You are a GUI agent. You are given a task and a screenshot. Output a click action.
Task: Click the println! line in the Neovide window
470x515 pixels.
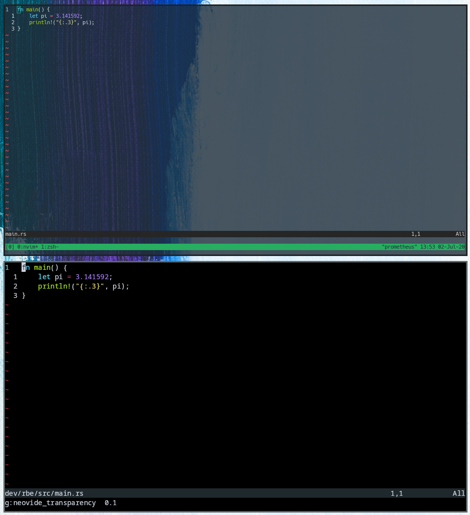point(83,286)
